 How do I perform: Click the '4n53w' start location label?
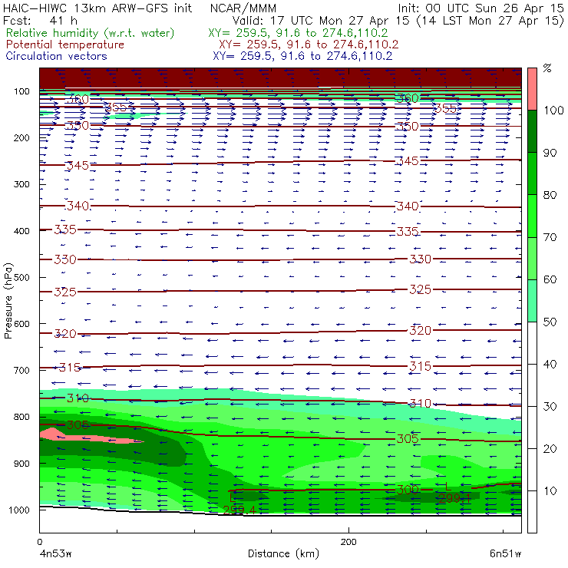56,553
